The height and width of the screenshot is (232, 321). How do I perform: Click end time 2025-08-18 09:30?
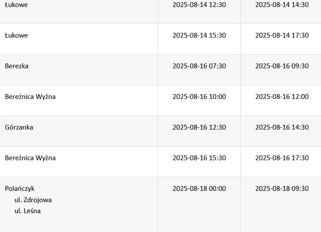(282, 188)
